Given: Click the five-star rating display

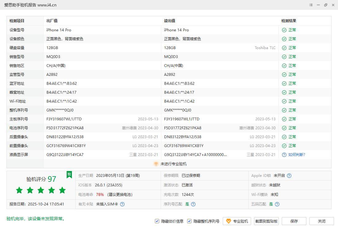Looking at the screenshot, I should click(41, 190).
